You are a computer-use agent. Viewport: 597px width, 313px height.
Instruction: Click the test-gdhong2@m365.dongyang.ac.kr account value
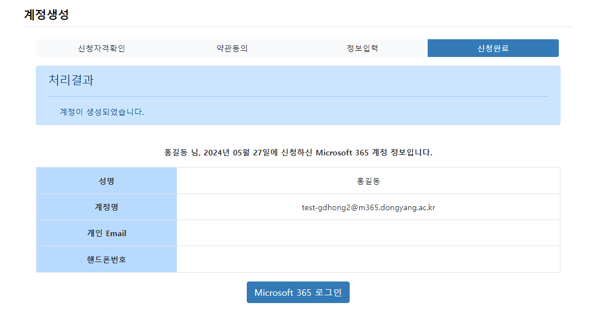tap(368, 207)
